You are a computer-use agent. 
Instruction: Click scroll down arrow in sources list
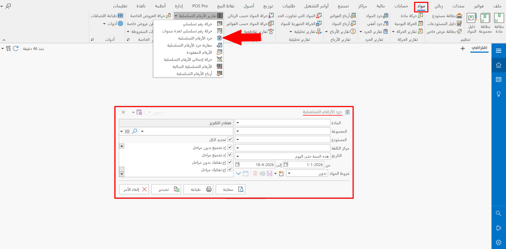[x=122, y=174]
